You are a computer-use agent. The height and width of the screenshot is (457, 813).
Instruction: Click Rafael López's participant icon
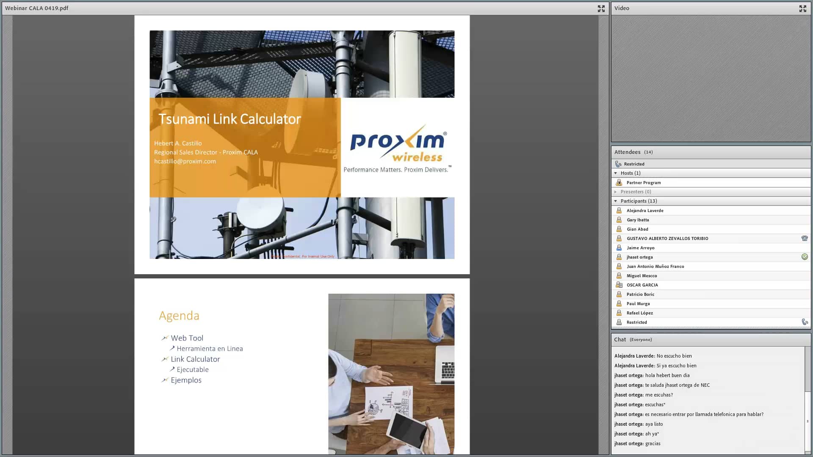click(x=619, y=313)
